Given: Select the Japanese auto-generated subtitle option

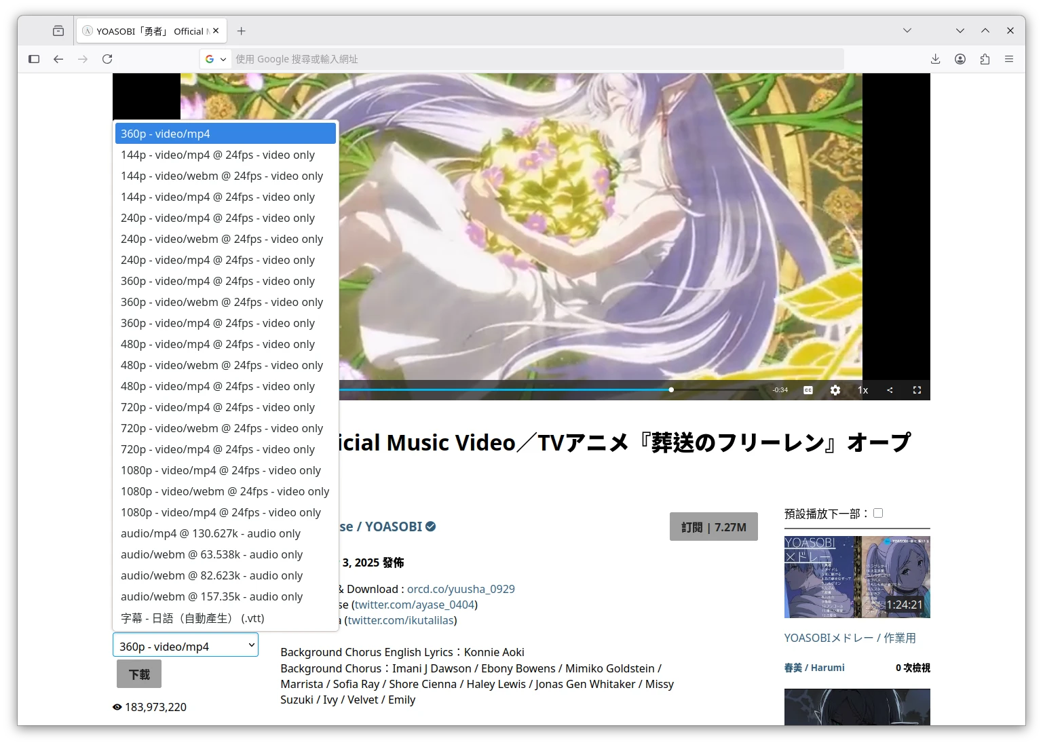Looking at the screenshot, I should click(193, 618).
